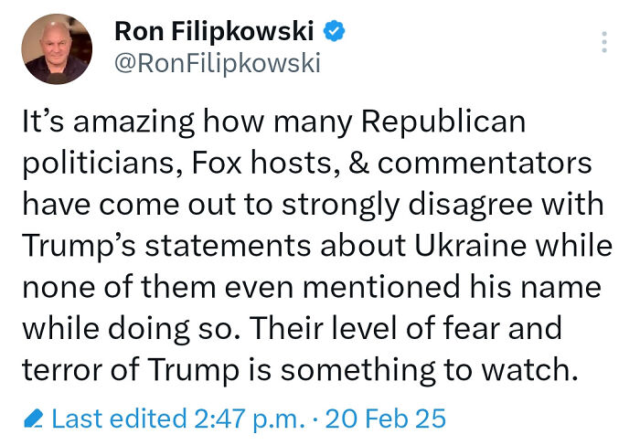Click the word commentators in the tweet
This screenshot has width=640, height=445.
coord(485,164)
